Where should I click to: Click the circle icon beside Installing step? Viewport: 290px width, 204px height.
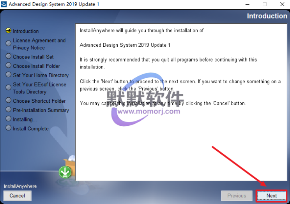tap(8, 118)
